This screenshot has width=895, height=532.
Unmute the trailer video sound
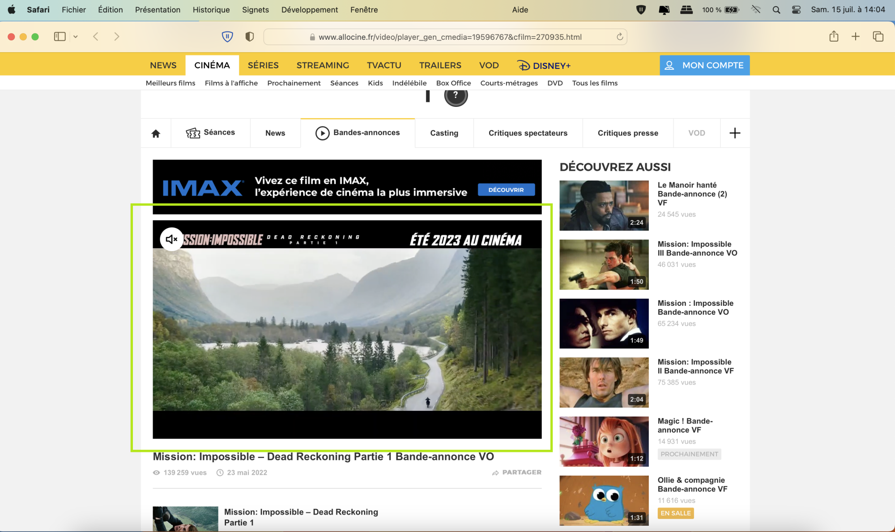(x=171, y=240)
